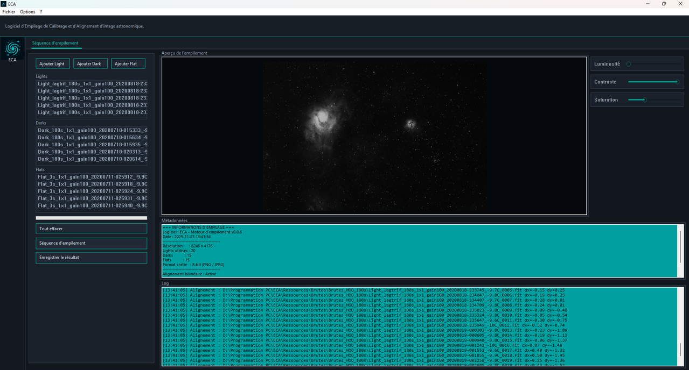Select Flat file ending 20200711-025918
Image resolution: width=689 pixels, height=370 pixels.
point(92,184)
